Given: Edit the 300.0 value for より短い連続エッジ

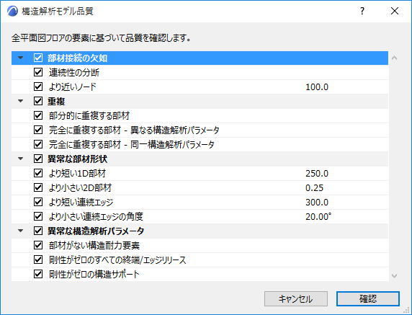Looking at the screenshot, I should pos(317,203).
